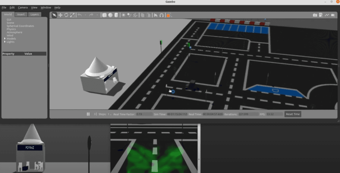
Task: Open the Camera menu
Action: (23, 8)
